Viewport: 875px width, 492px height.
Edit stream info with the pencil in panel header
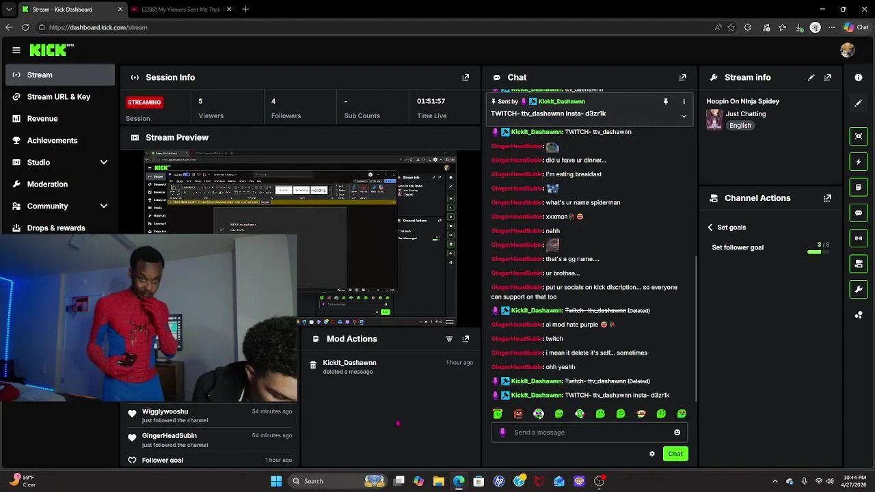click(811, 77)
